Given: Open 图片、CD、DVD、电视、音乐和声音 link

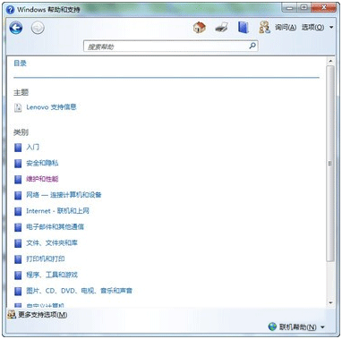Looking at the screenshot, I should click(79, 291).
